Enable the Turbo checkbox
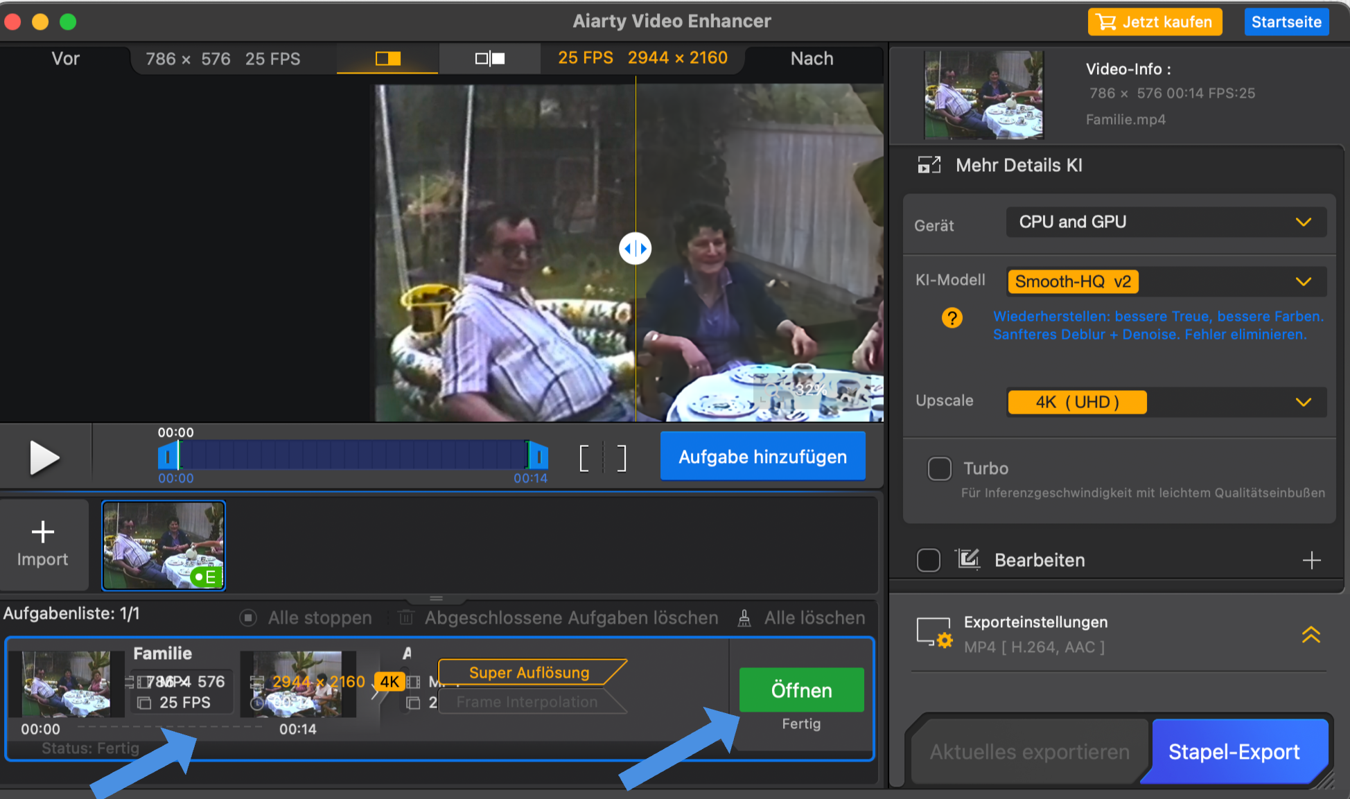The height and width of the screenshot is (799, 1350). pyautogui.click(x=939, y=469)
